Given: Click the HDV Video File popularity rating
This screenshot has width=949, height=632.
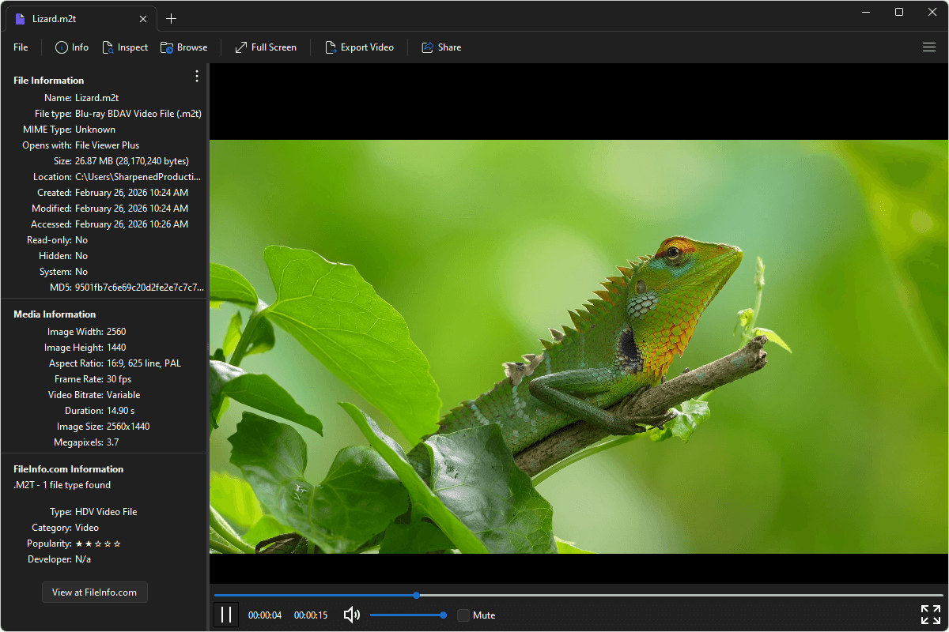Looking at the screenshot, I should (x=96, y=544).
